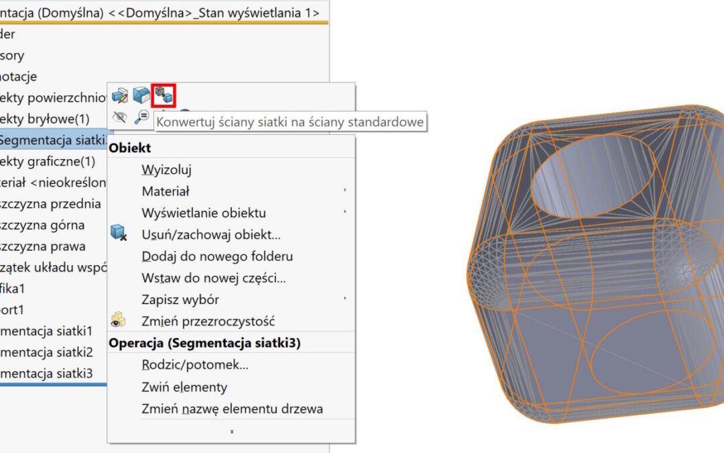Click the Zoom to Selection magnifier icon
This screenshot has height=453, width=724.
141,117
